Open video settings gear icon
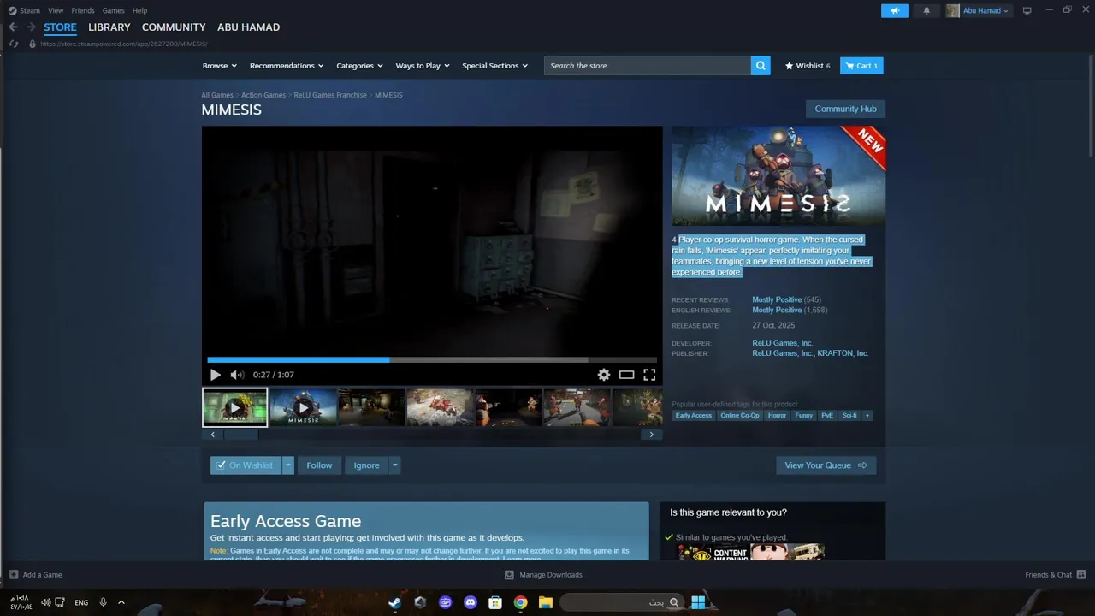The image size is (1095, 616). tap(604, 375)
